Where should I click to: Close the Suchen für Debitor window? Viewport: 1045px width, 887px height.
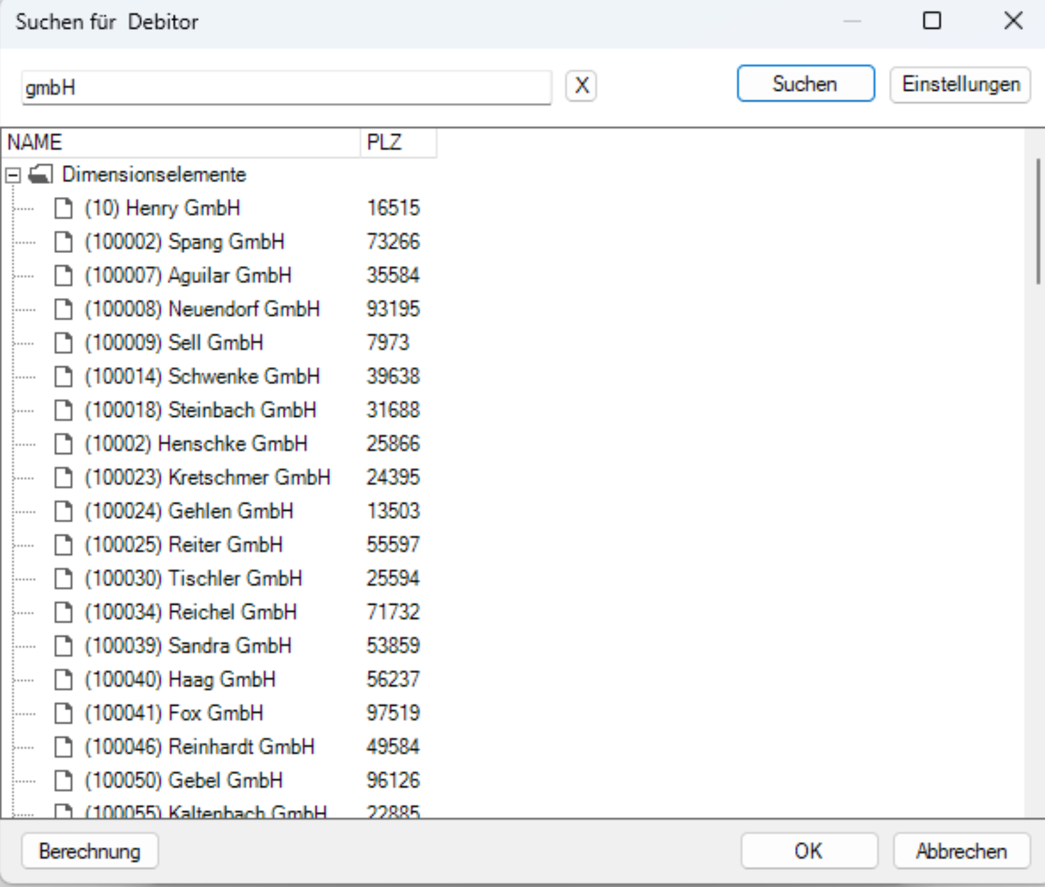pyautogui.click(x=1013, y=21)
